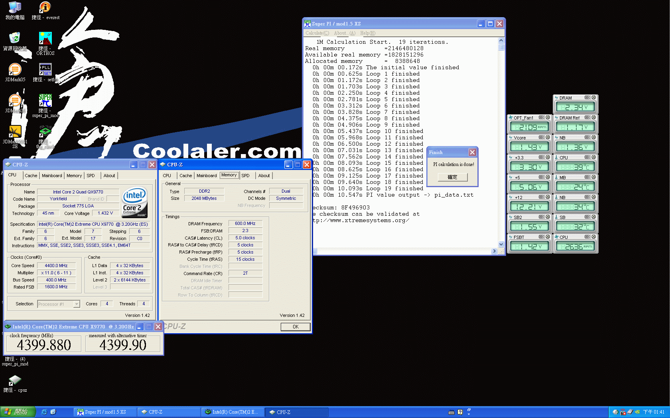This screenshot has height=418, width=670.
Task: Open settings on the FSBT voltage widget
Action: pos(542,237)
